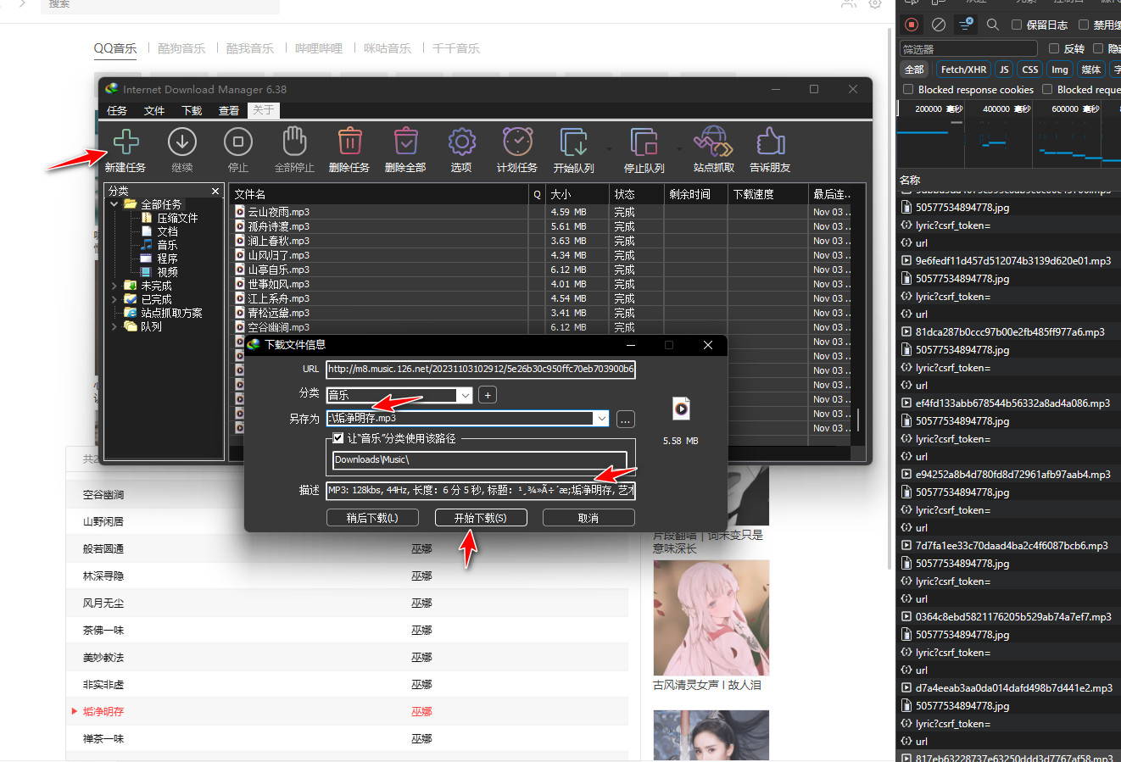The width and height of the screenshot is (1121, 762).
Task: Check Blocked response cookies checkbox
Action: click(908, 89)
